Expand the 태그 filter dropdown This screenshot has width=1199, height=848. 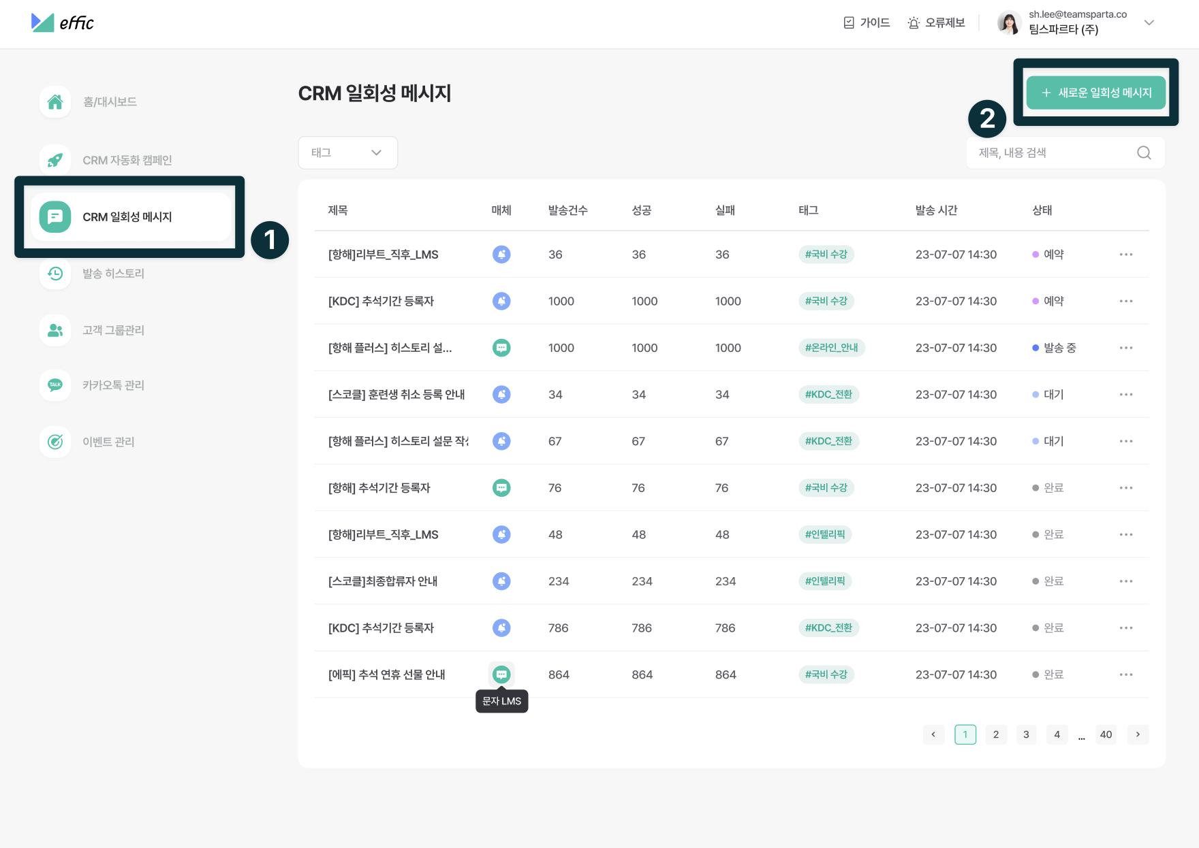pyautogui.click(x=347, y=153)
